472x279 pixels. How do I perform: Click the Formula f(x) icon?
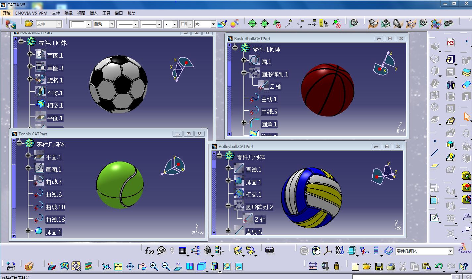point(149,251)
